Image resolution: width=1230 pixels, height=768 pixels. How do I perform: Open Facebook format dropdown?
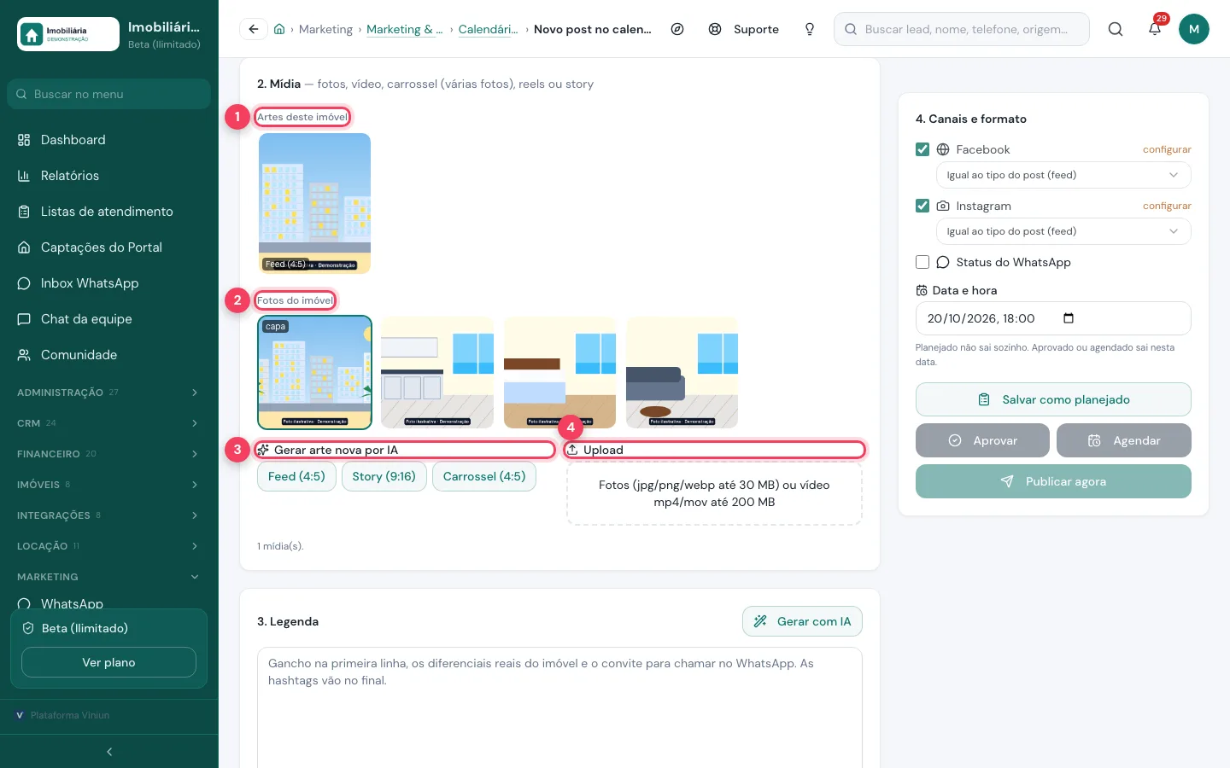tap(1063, 175)
